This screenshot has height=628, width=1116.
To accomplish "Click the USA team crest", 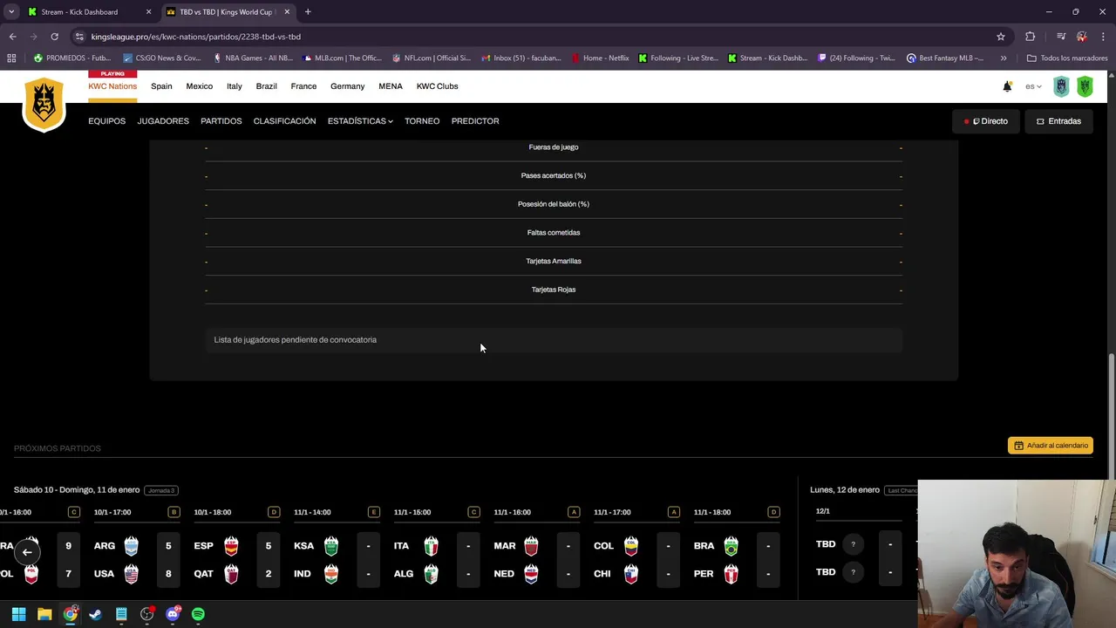I will tap(131, 574).
